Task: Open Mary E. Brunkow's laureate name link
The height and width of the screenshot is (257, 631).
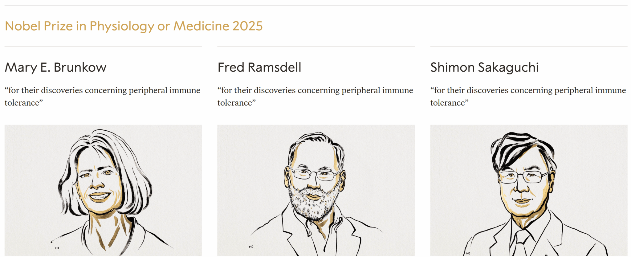Action: [x=55, y=67]
